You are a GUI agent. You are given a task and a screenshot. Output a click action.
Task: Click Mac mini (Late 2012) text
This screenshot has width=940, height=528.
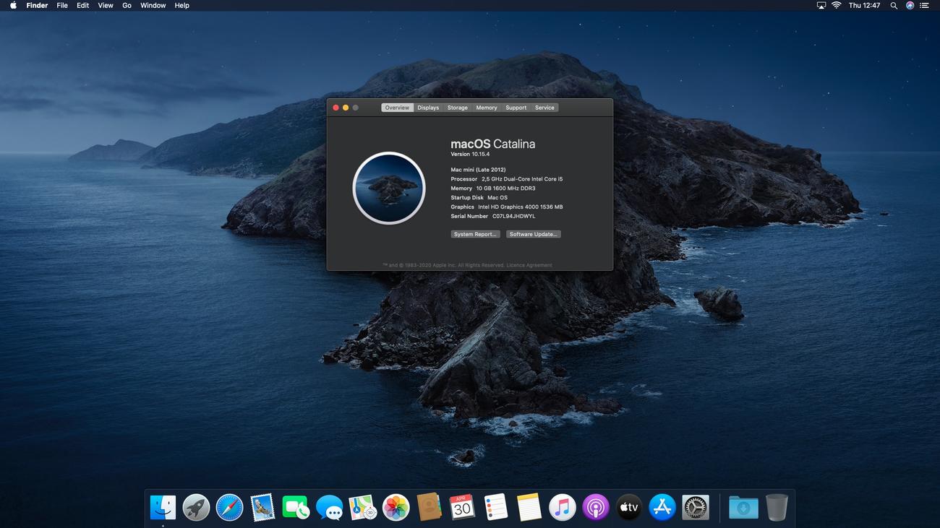(478, 170)
